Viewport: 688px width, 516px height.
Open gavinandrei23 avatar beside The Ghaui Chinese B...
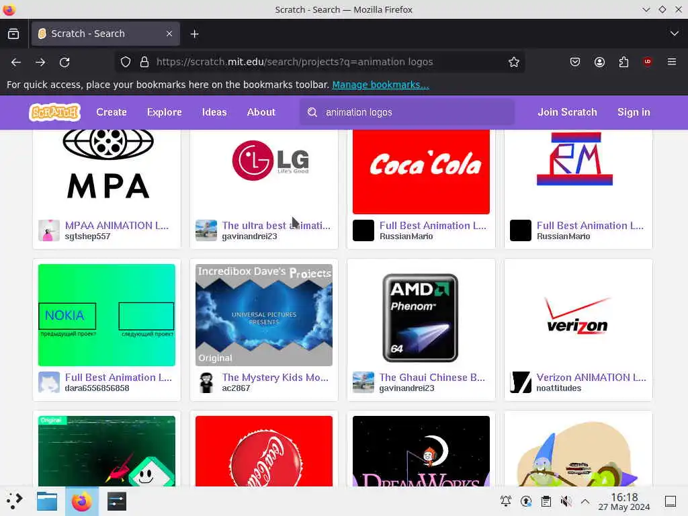pyautogui.click(x=363, y=382)
